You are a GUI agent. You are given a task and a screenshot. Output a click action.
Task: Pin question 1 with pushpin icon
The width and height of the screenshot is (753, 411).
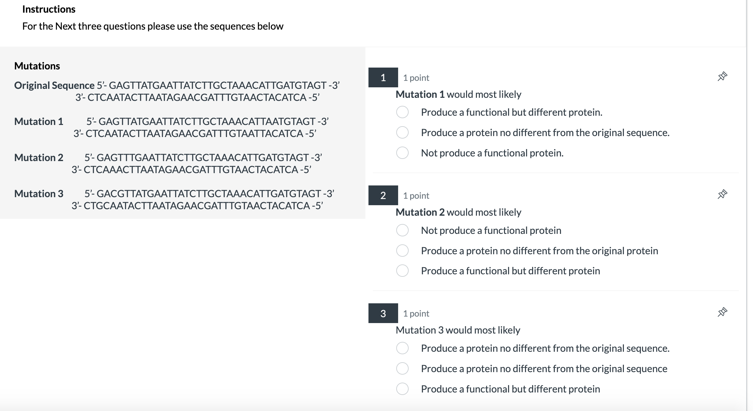click(722, 76)
